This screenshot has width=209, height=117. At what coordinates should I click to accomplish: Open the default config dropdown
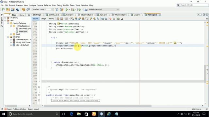[x=43, y=9]
